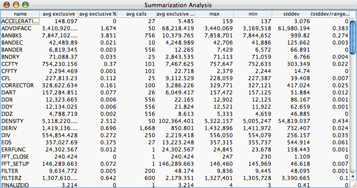
Task: Sort by avg exclusive column header
Action: coord(59,14)
